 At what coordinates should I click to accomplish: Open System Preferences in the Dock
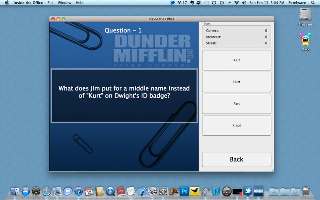point(163,192)
